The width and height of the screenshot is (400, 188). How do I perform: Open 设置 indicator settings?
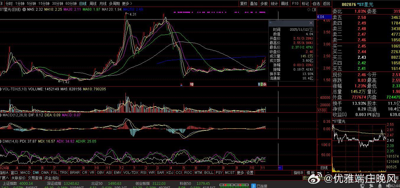click(250, 173)
